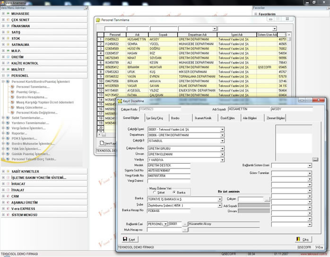Click the FİNANSMAN module icon
The width and height of the screenshot is (330, 257).
pyautogui.click(x=8, y=26)
